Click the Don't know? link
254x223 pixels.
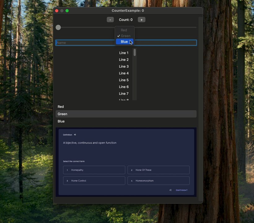(182, 190)
